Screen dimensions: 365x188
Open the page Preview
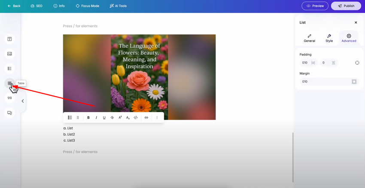[315, 6]
